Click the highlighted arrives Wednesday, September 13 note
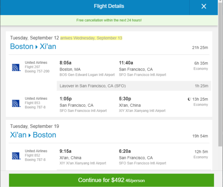The height and width of the screenshot is (187, 223). [91, 38]
